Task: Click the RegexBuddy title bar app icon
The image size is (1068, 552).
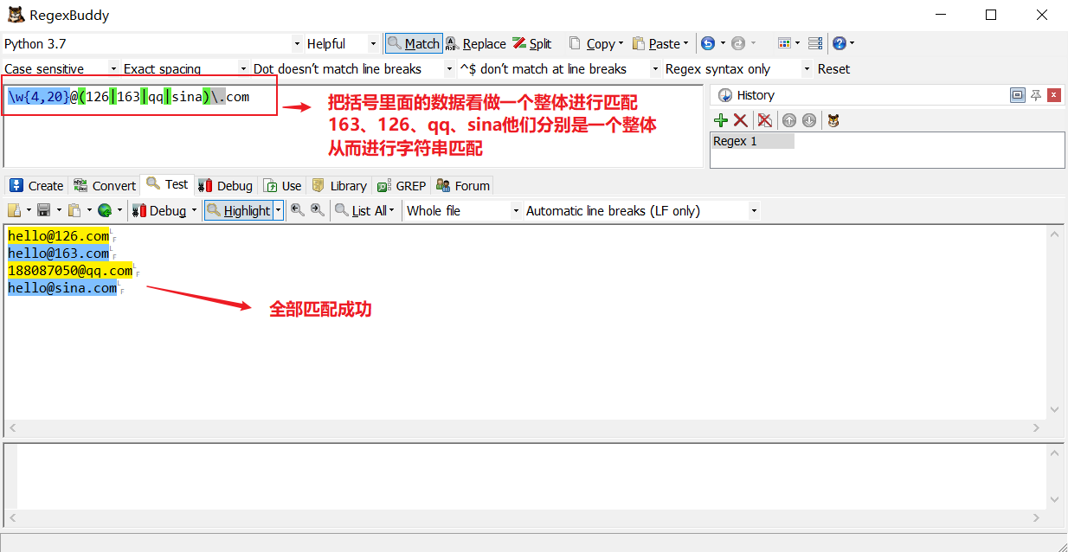Action: (15, 15)
